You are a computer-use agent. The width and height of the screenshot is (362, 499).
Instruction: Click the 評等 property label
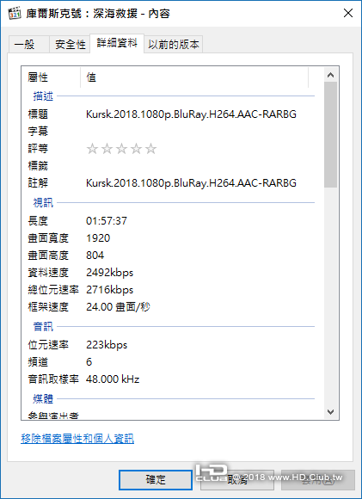click(x=38, y=149)
